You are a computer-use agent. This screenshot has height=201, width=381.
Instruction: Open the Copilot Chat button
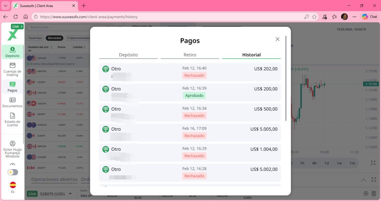click(369, 17)
